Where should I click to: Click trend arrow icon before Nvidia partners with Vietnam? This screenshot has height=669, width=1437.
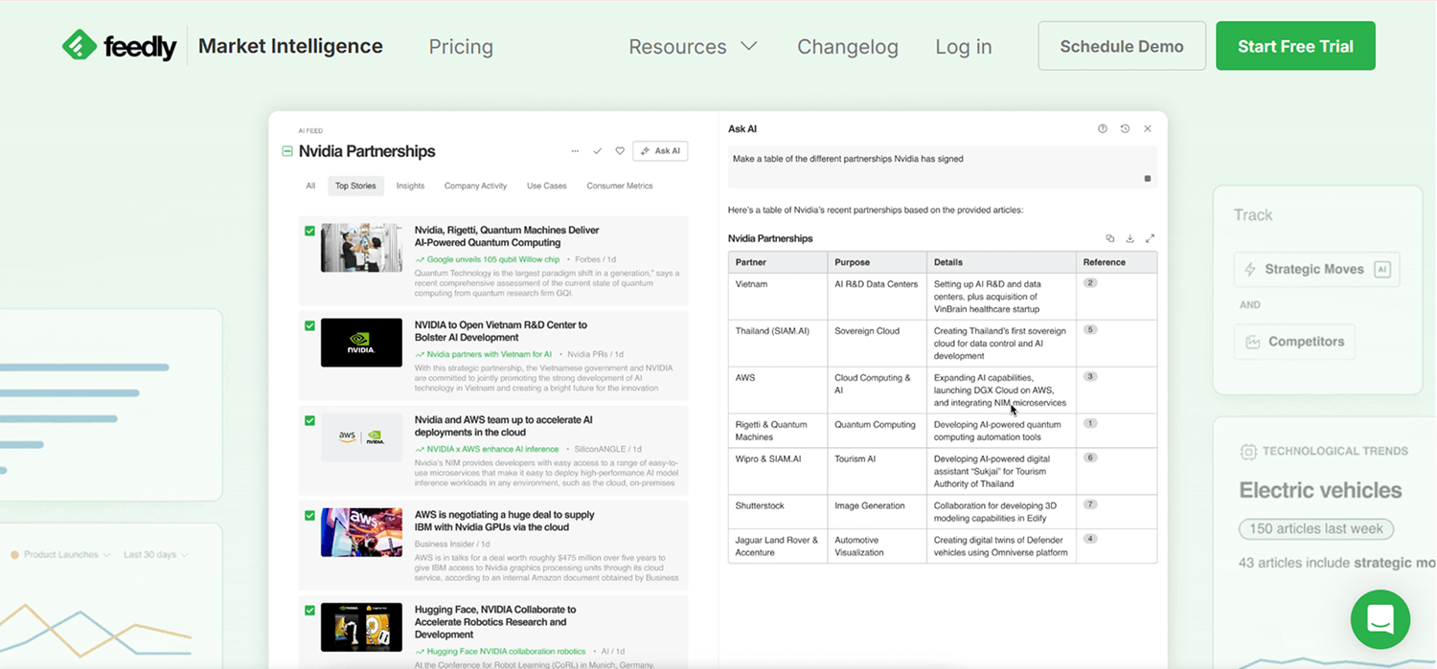coord(420,354)
